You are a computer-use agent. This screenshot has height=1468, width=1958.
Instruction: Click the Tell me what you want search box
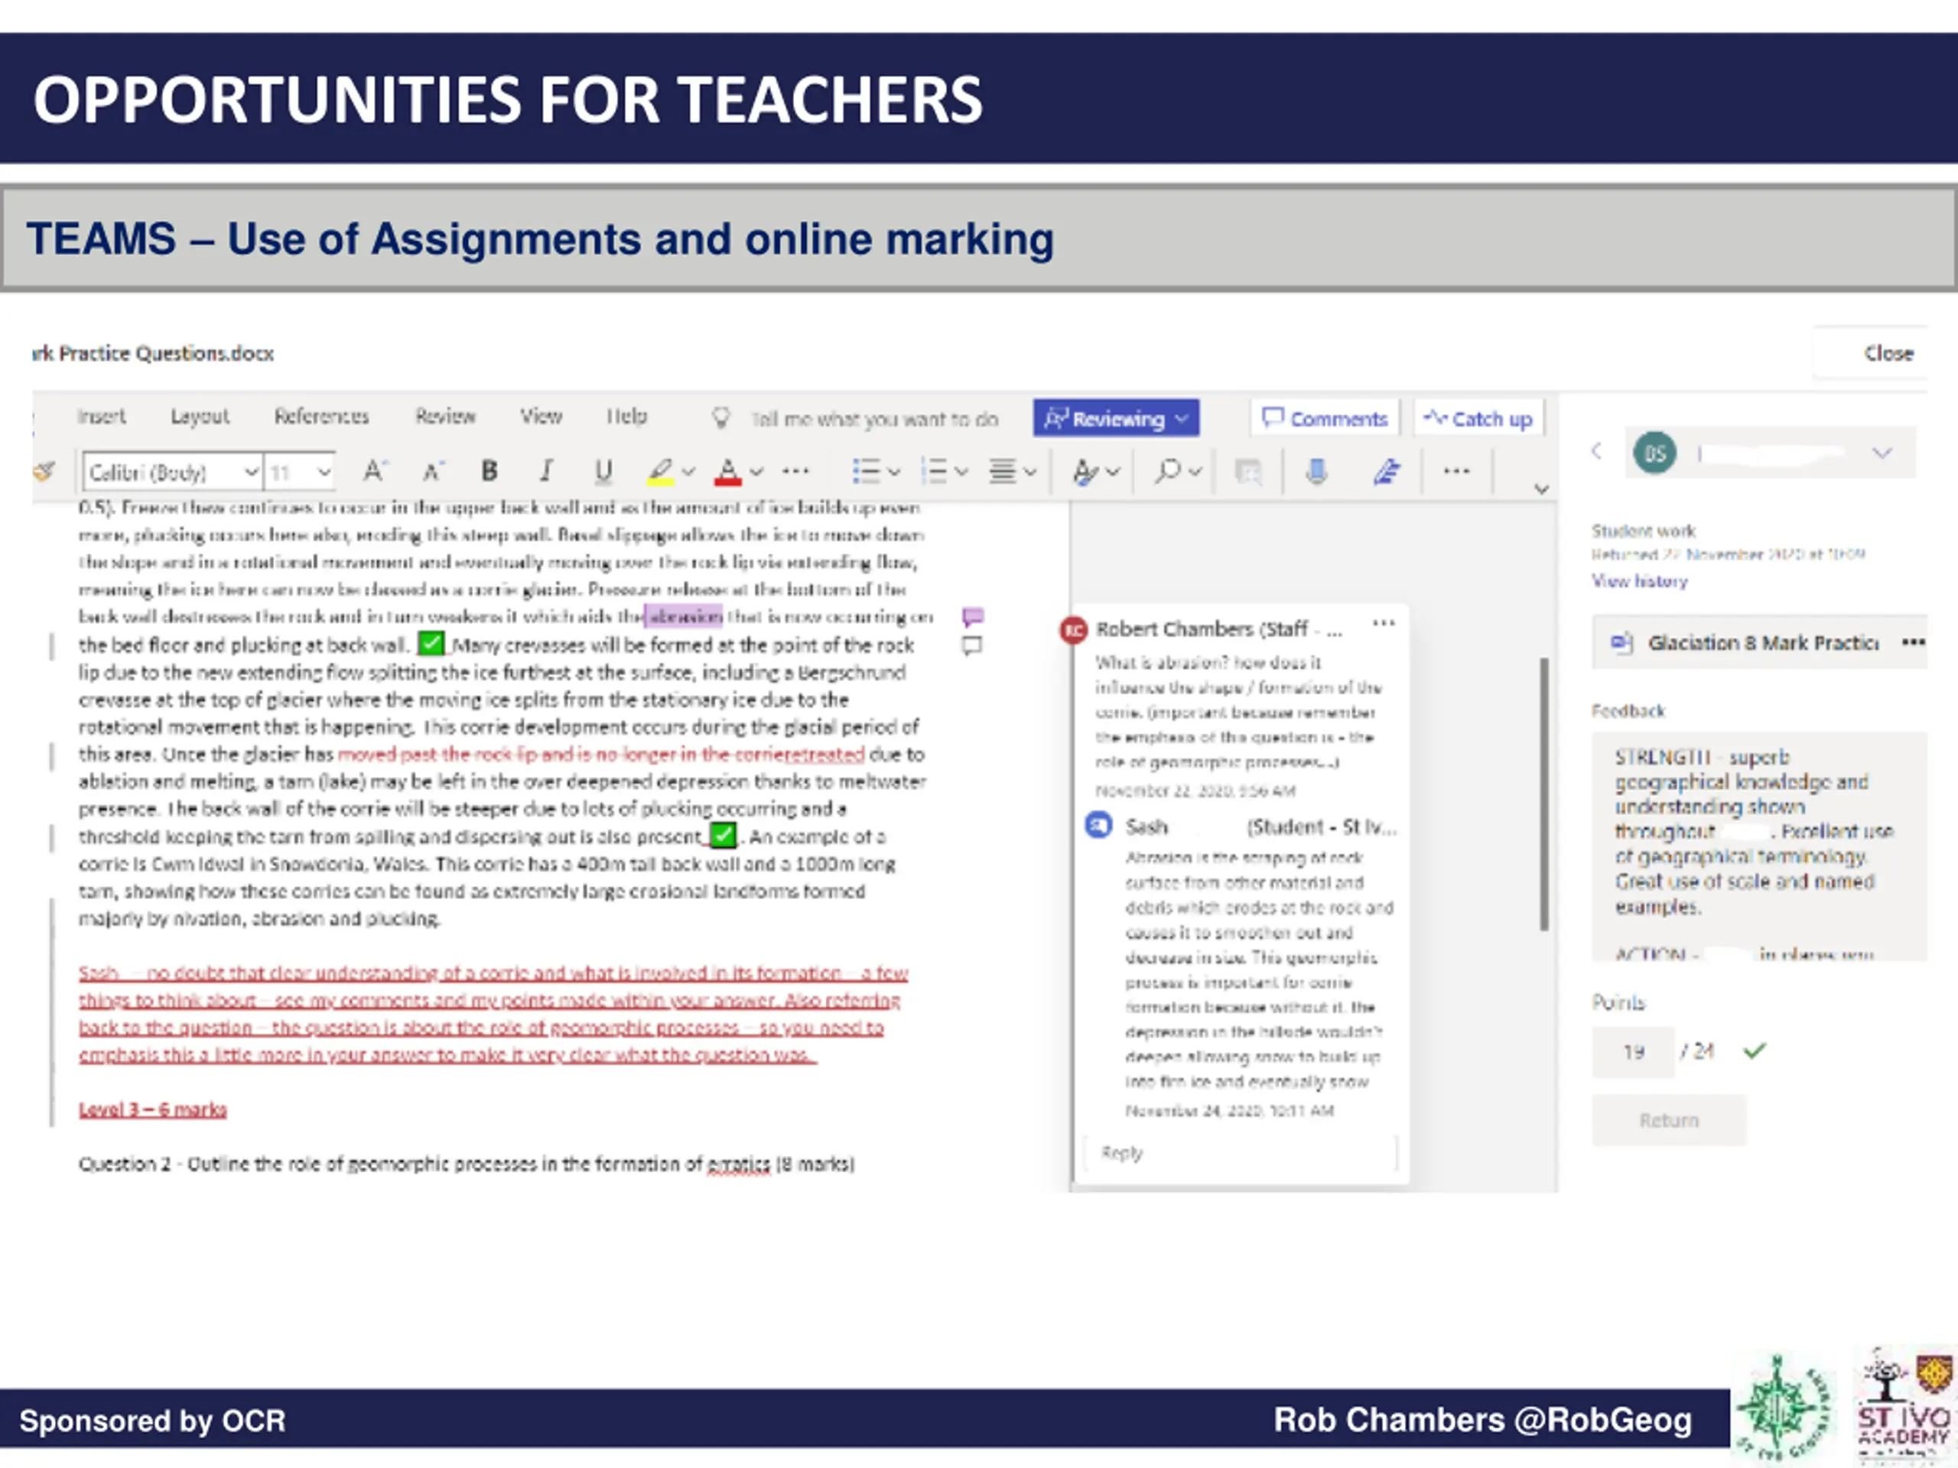pyautogui.click(x=874, y=418)
